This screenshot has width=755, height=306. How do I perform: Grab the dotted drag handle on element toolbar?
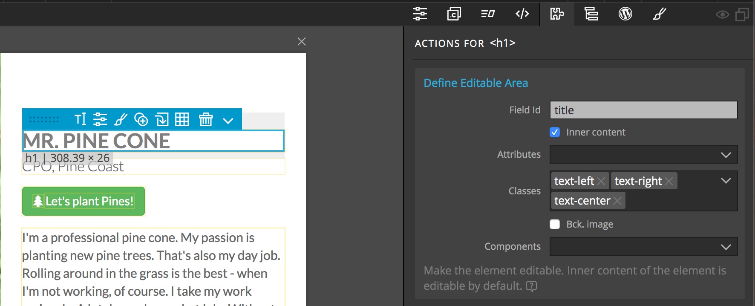click(x=44, y=119)
